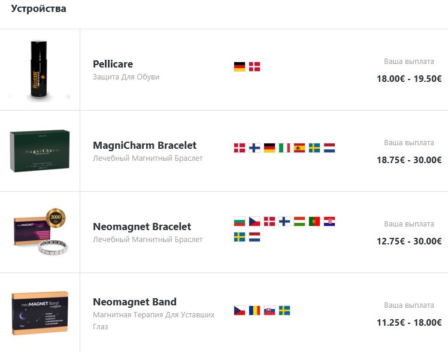Open the MagniCharm Bracelet product link
The width and height of the screenshot is (448, 352).
tap(144, 145)
